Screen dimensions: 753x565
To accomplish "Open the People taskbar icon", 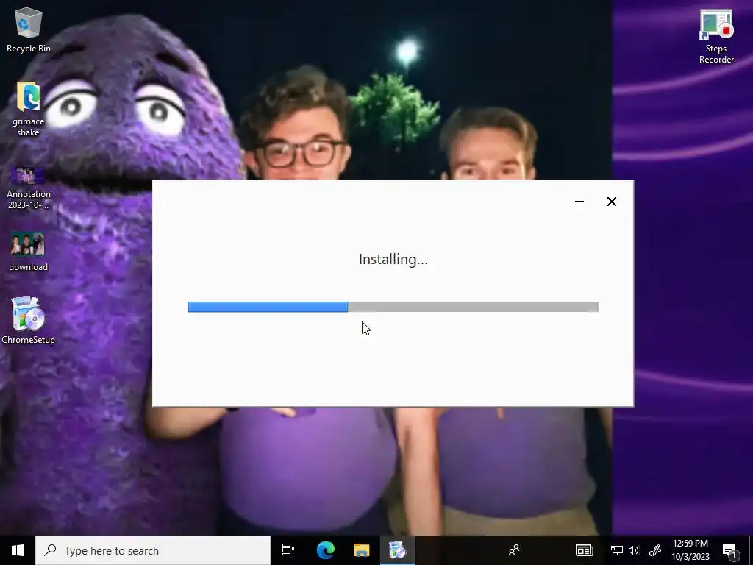I will 514,550.
